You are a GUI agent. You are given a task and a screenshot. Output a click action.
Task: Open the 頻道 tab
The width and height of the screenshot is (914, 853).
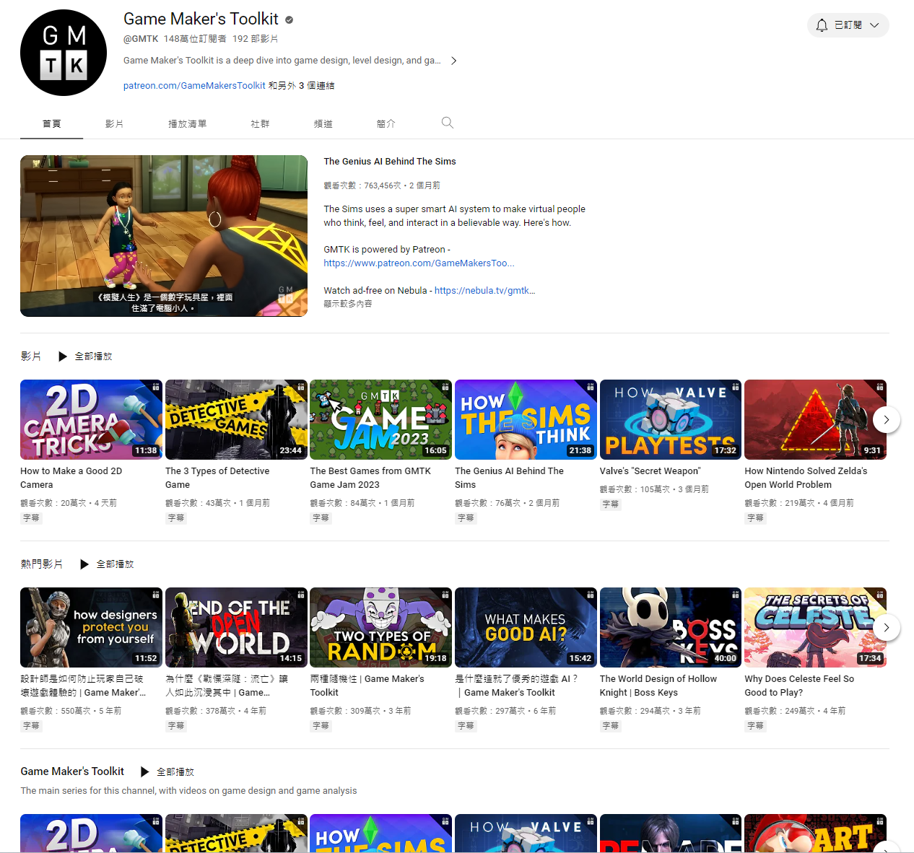click(x=323, y=123)
